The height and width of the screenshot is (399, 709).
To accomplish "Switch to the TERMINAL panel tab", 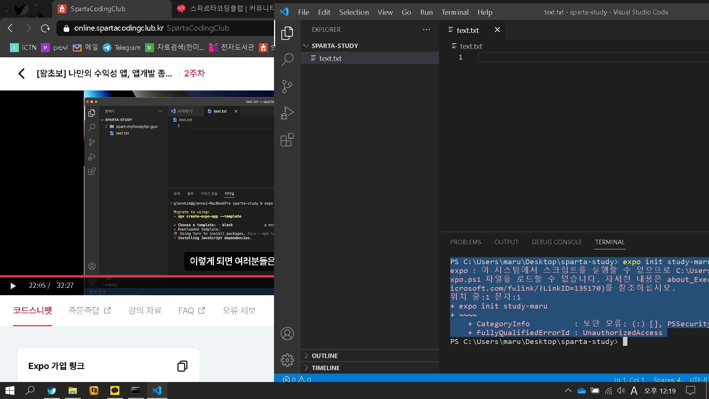I will [610, 242].
